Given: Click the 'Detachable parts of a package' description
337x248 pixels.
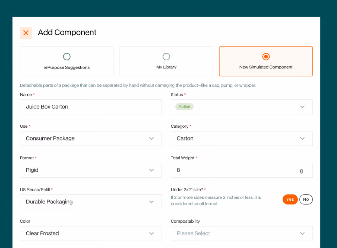Looking at the screenshot, I should [138, 85].
